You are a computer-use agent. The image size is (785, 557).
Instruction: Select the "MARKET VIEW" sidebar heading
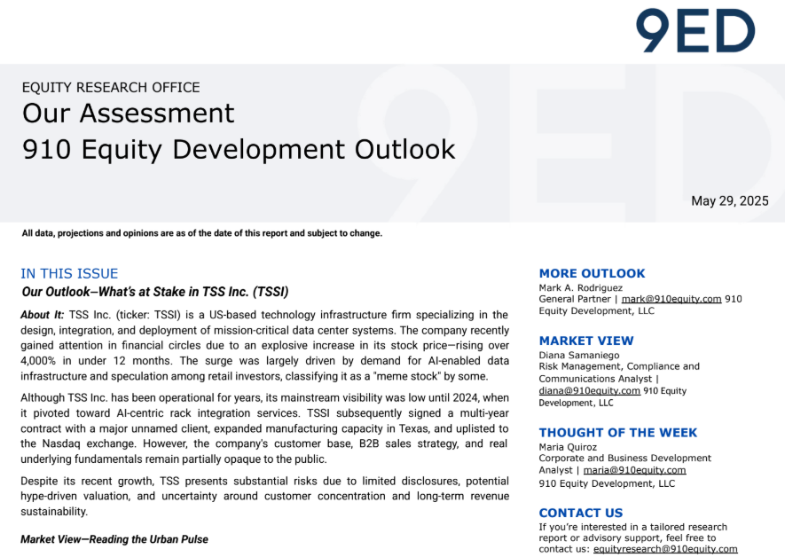pyautogui.click(x=586, y=341)
